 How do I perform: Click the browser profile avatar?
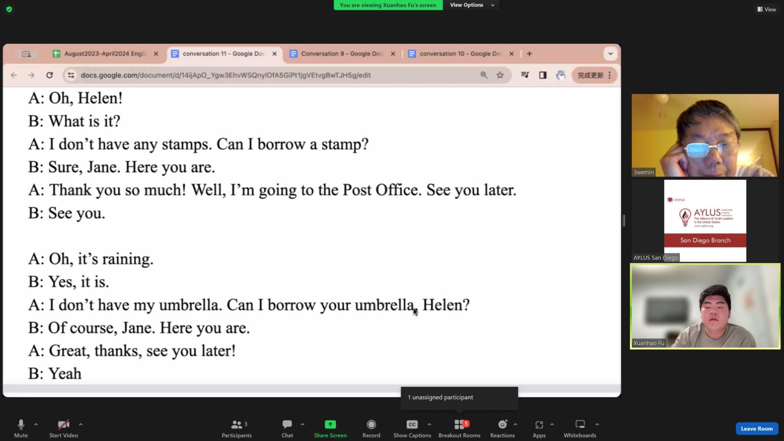561,75
